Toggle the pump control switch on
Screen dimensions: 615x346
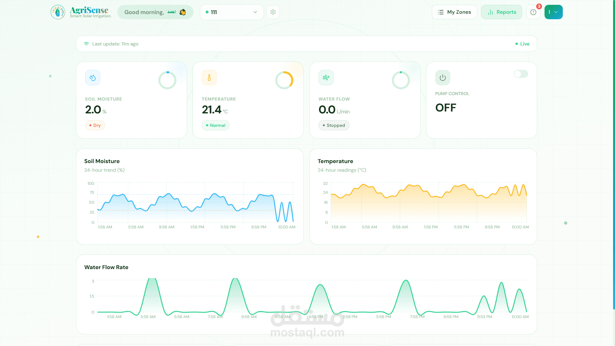tap(521, 74)
